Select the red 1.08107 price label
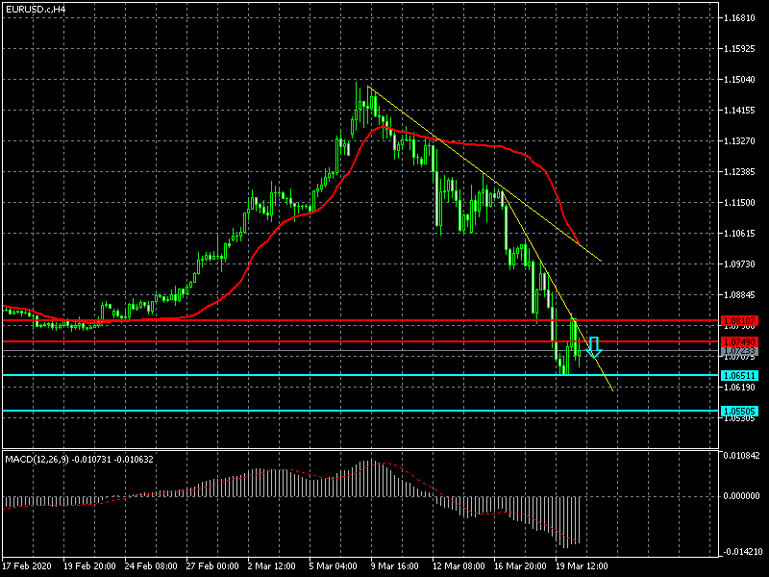This screenshot has width=769, height=577. [739, 320]
